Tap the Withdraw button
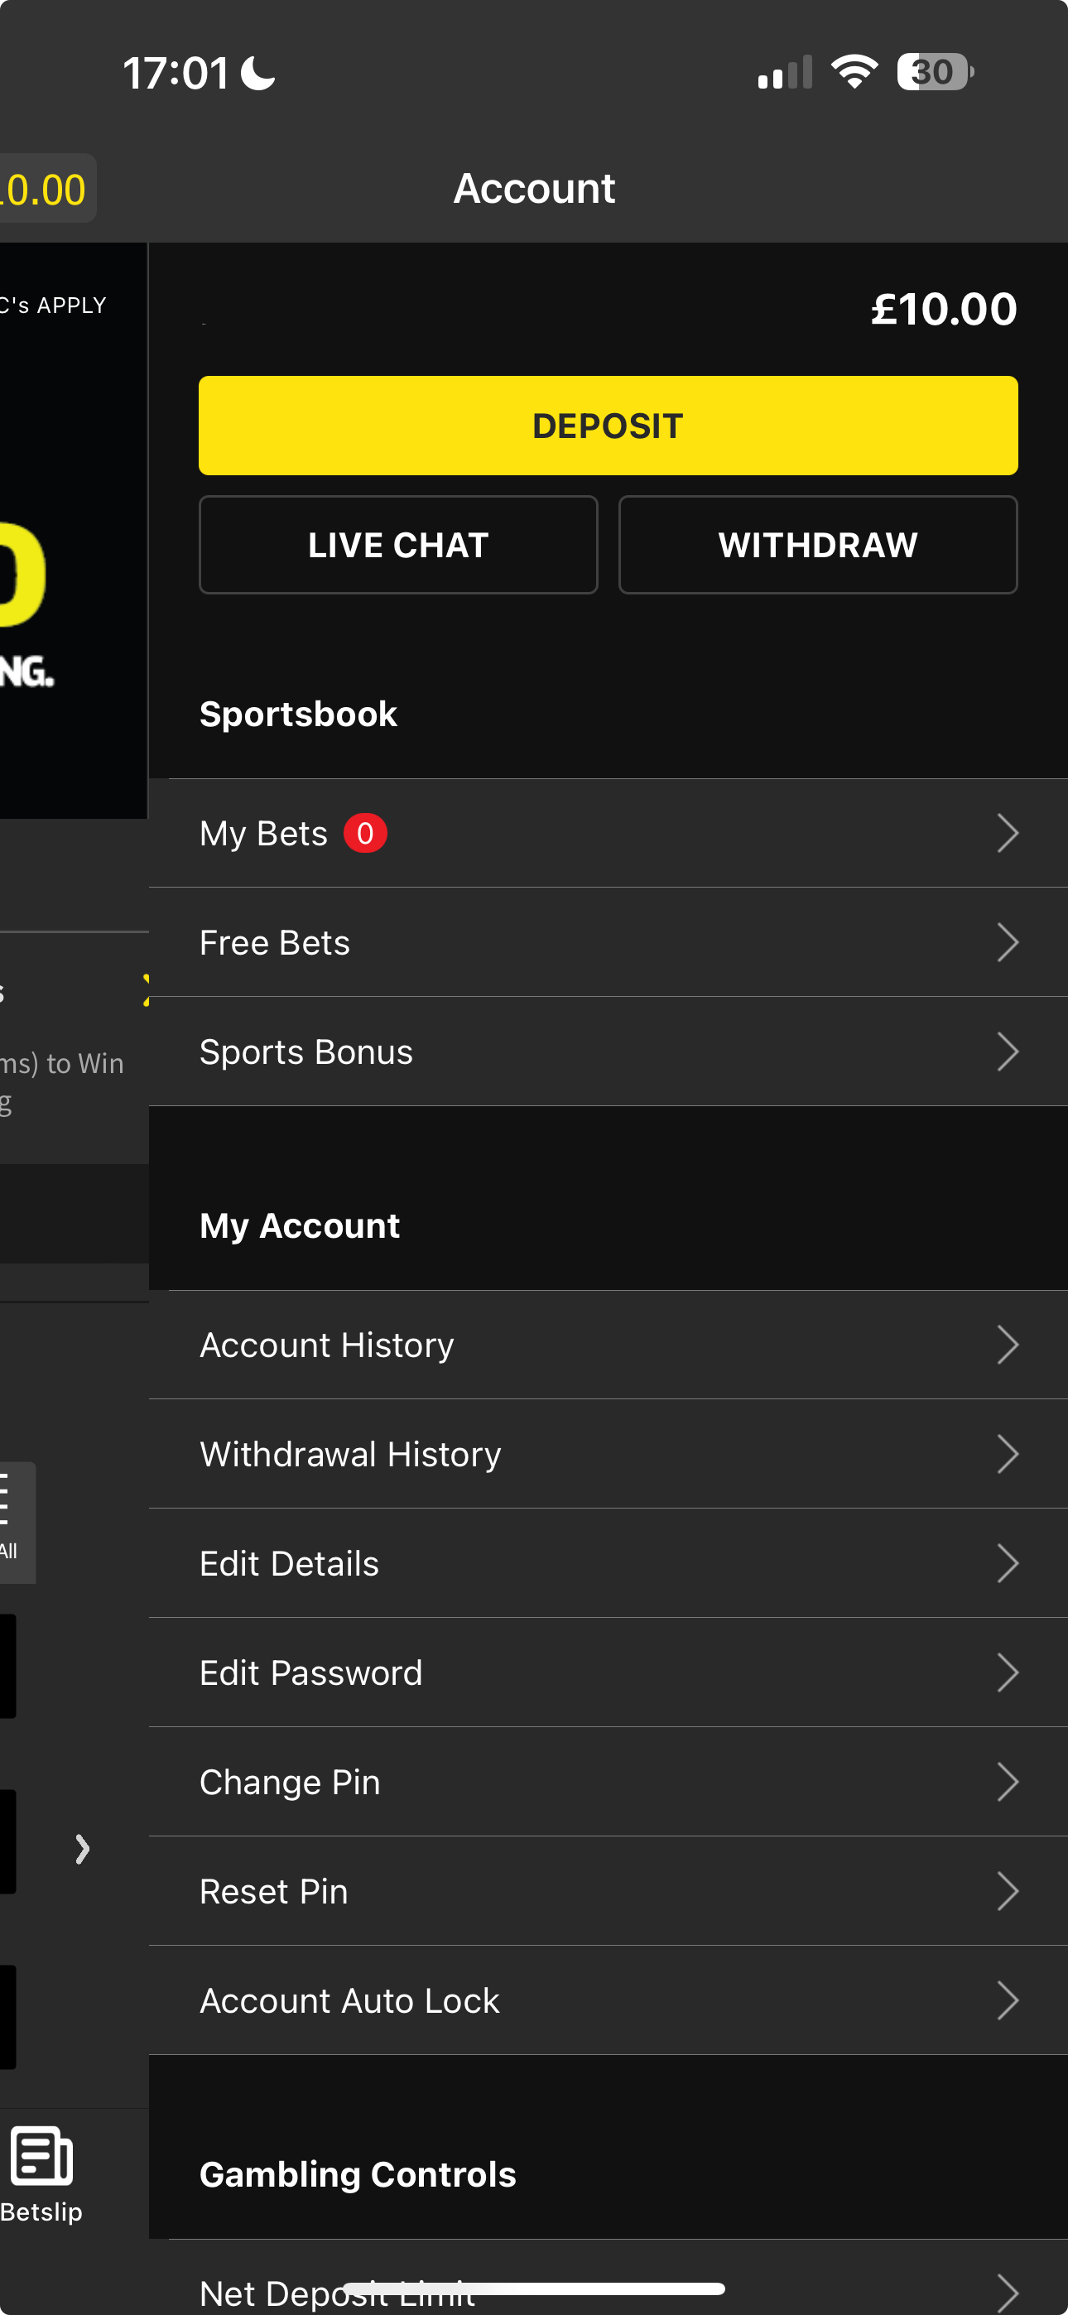The width and height of the screenshot is (1068, 2315). [x=817, y=545]
